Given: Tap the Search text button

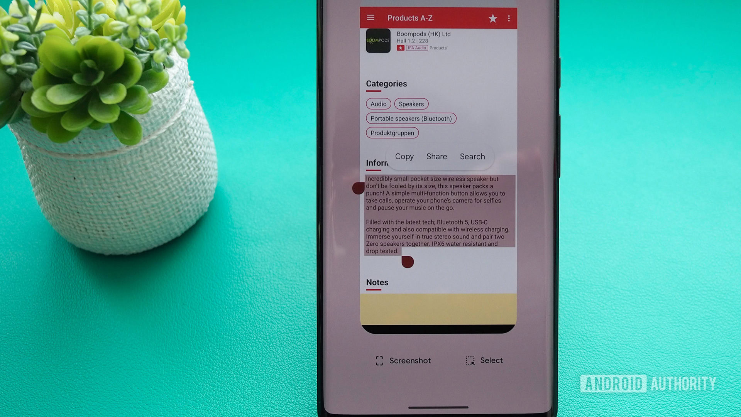Looking at the screenshot, I should pyautogui.click(x=473, y=156).
